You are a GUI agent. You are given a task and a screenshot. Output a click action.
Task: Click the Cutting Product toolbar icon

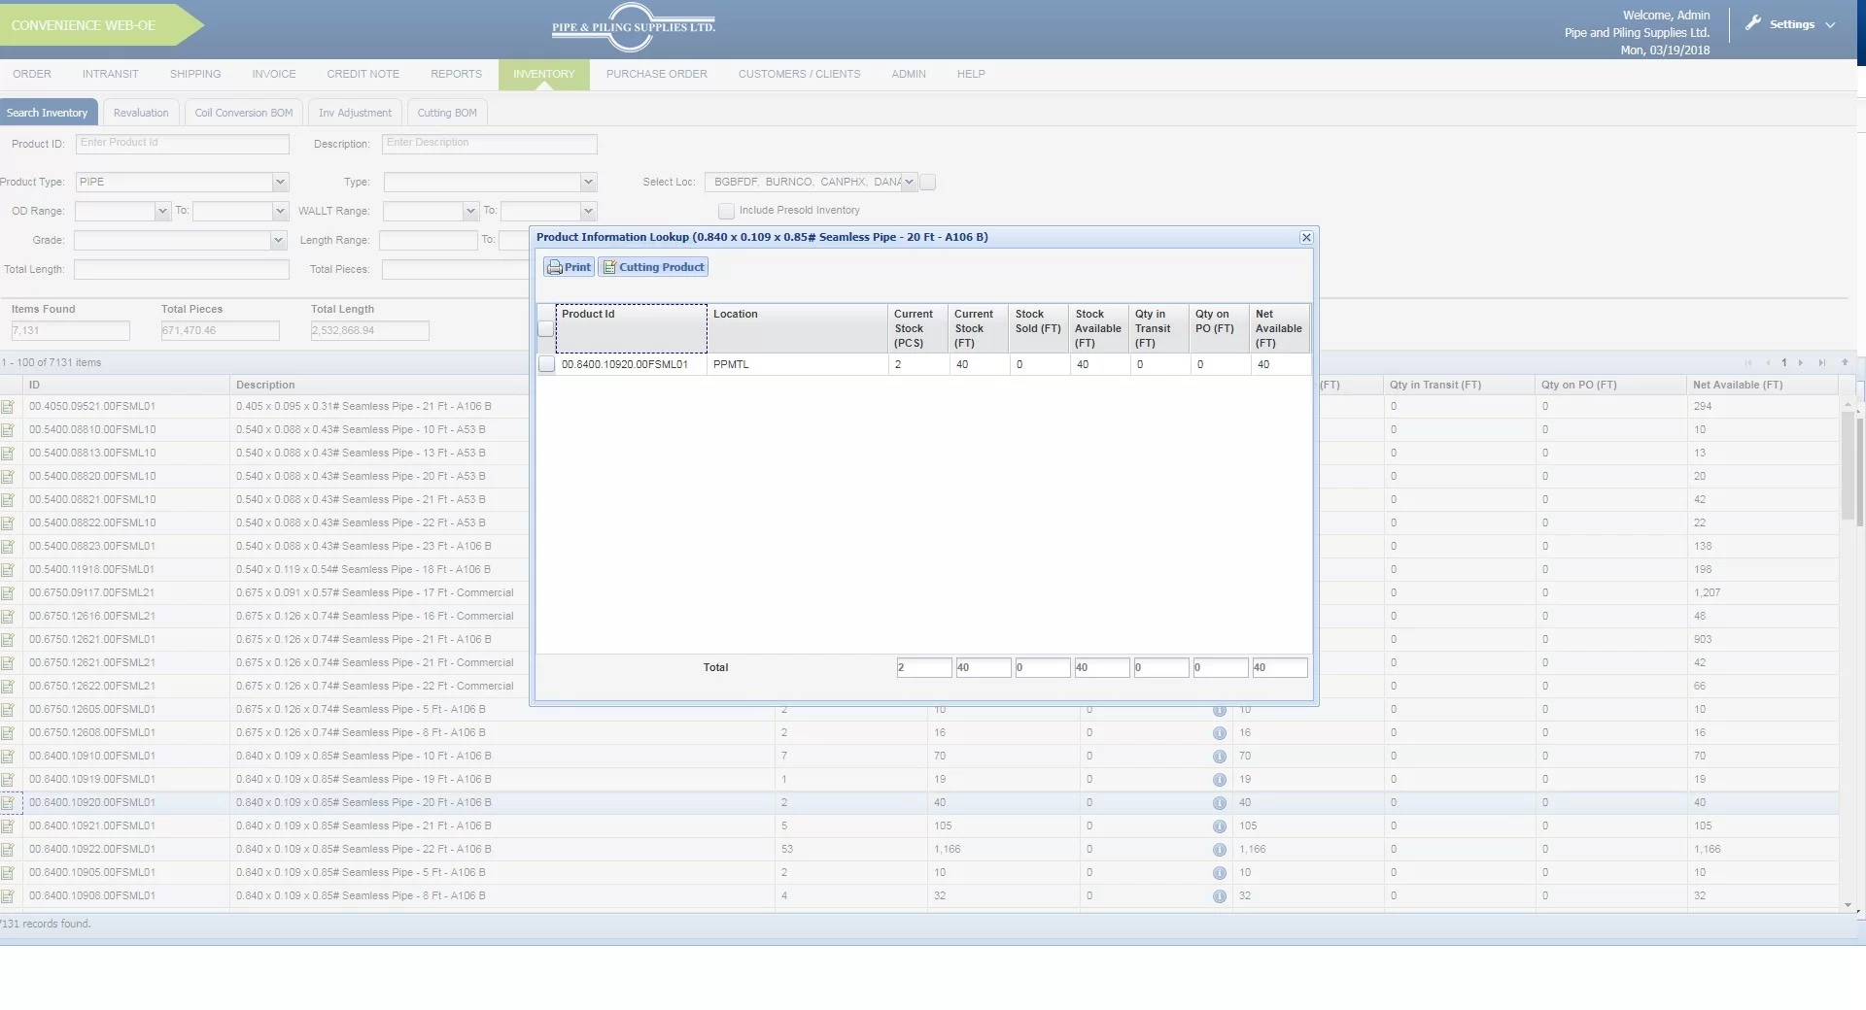609,267
